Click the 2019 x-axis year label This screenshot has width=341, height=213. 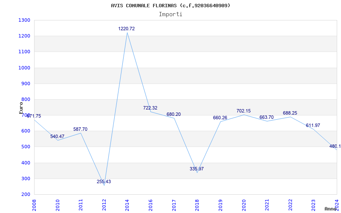coord(220,205)
